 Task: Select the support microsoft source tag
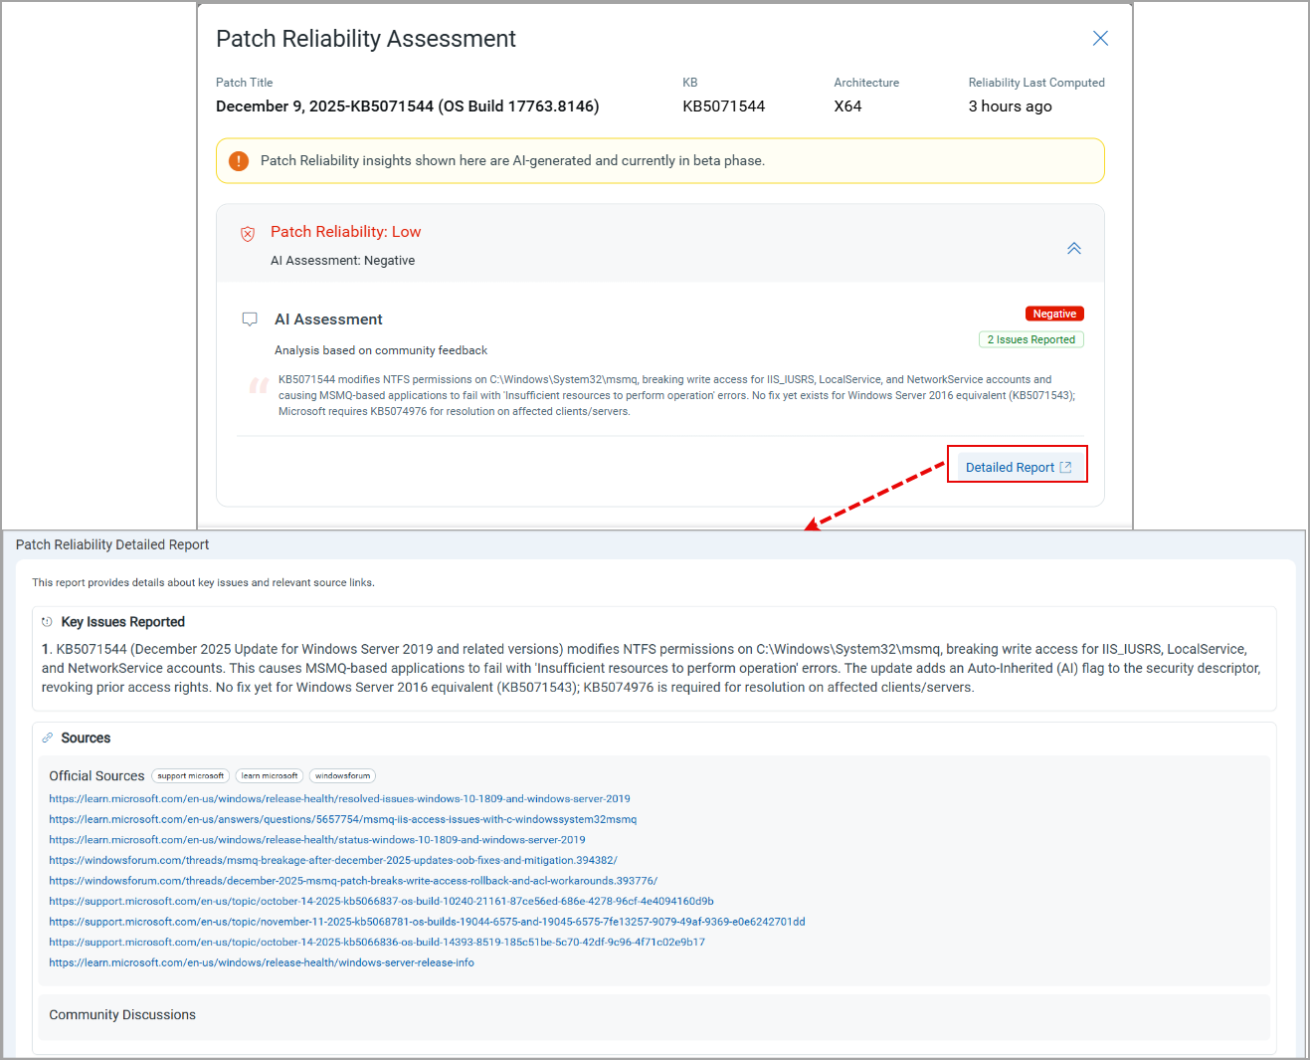coord(191,776)
